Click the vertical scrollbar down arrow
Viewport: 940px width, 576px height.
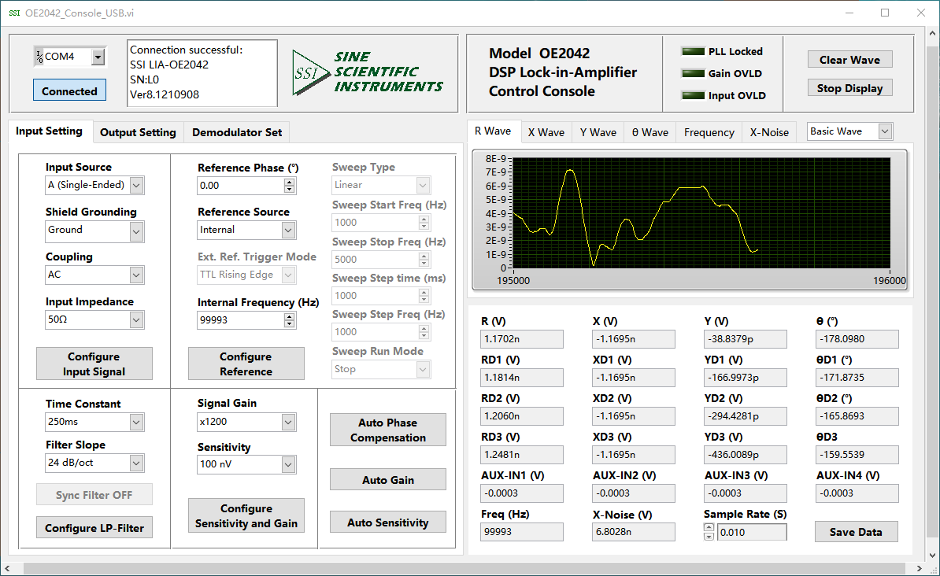tap(933, 555)
